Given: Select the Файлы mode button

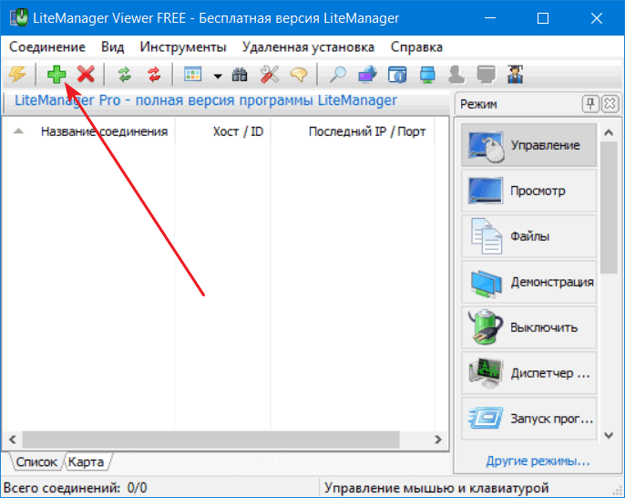Looking at the screenshot, I should 529,237.
